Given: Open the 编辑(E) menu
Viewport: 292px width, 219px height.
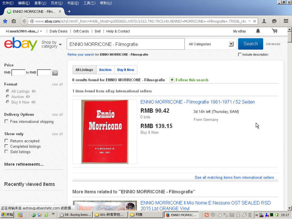Looking at the screenshot, I should point(24,3).
